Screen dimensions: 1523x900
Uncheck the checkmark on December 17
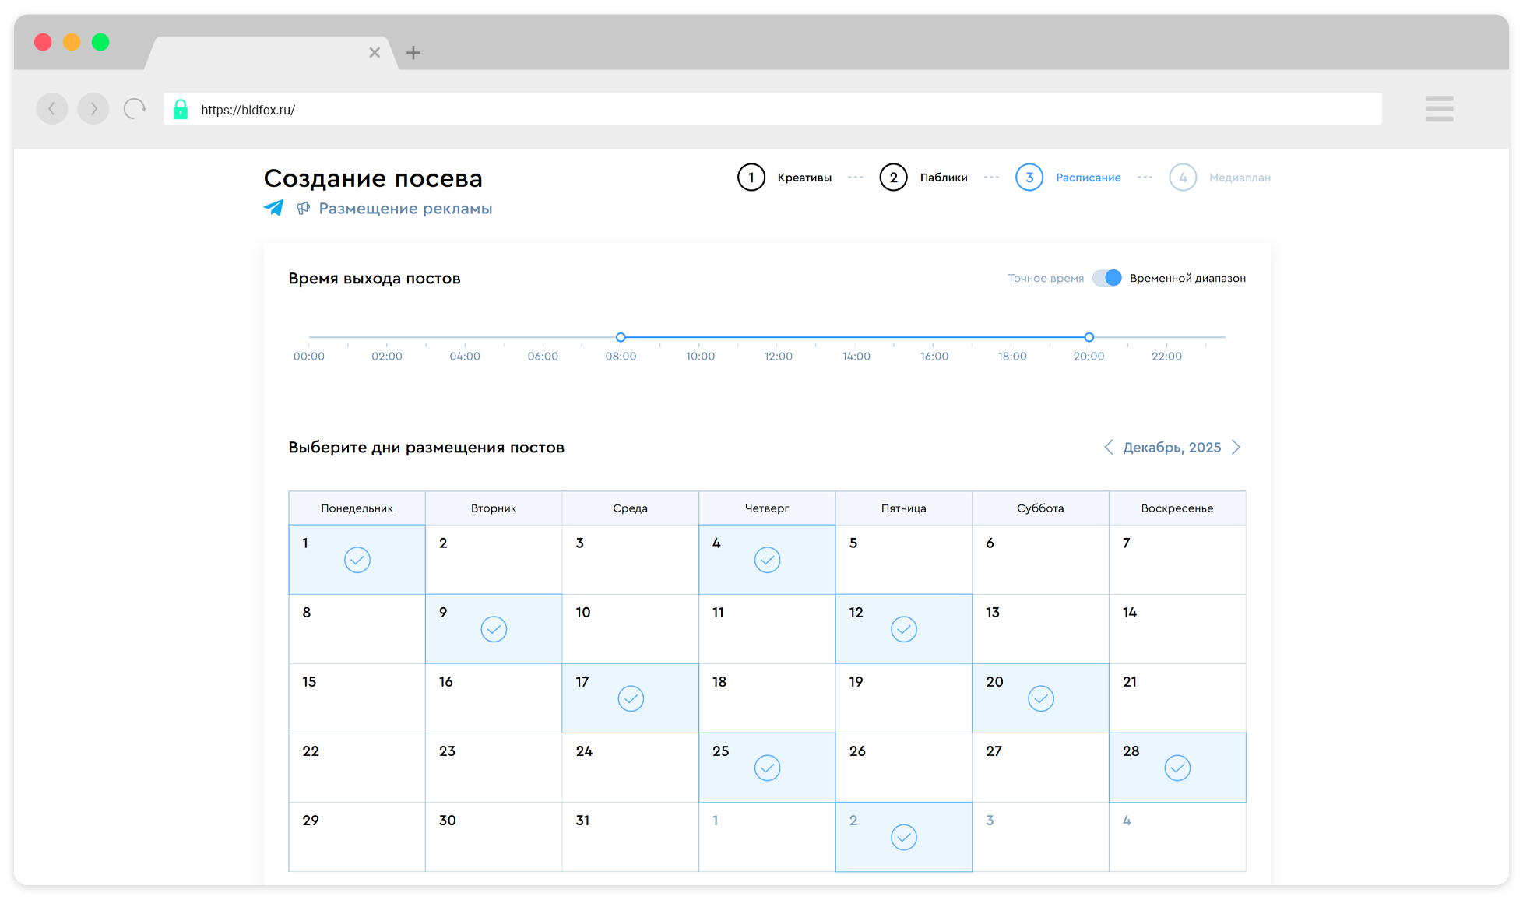[631, 698]
